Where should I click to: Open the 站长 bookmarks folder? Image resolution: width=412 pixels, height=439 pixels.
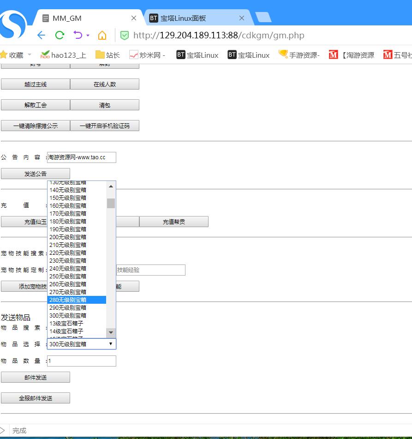click(107, 55)
